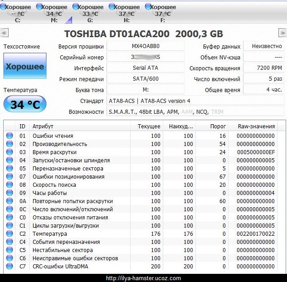Select Число включений/отключений attribute
Viewport: 287px width, 282px height.
coord(73,209)
